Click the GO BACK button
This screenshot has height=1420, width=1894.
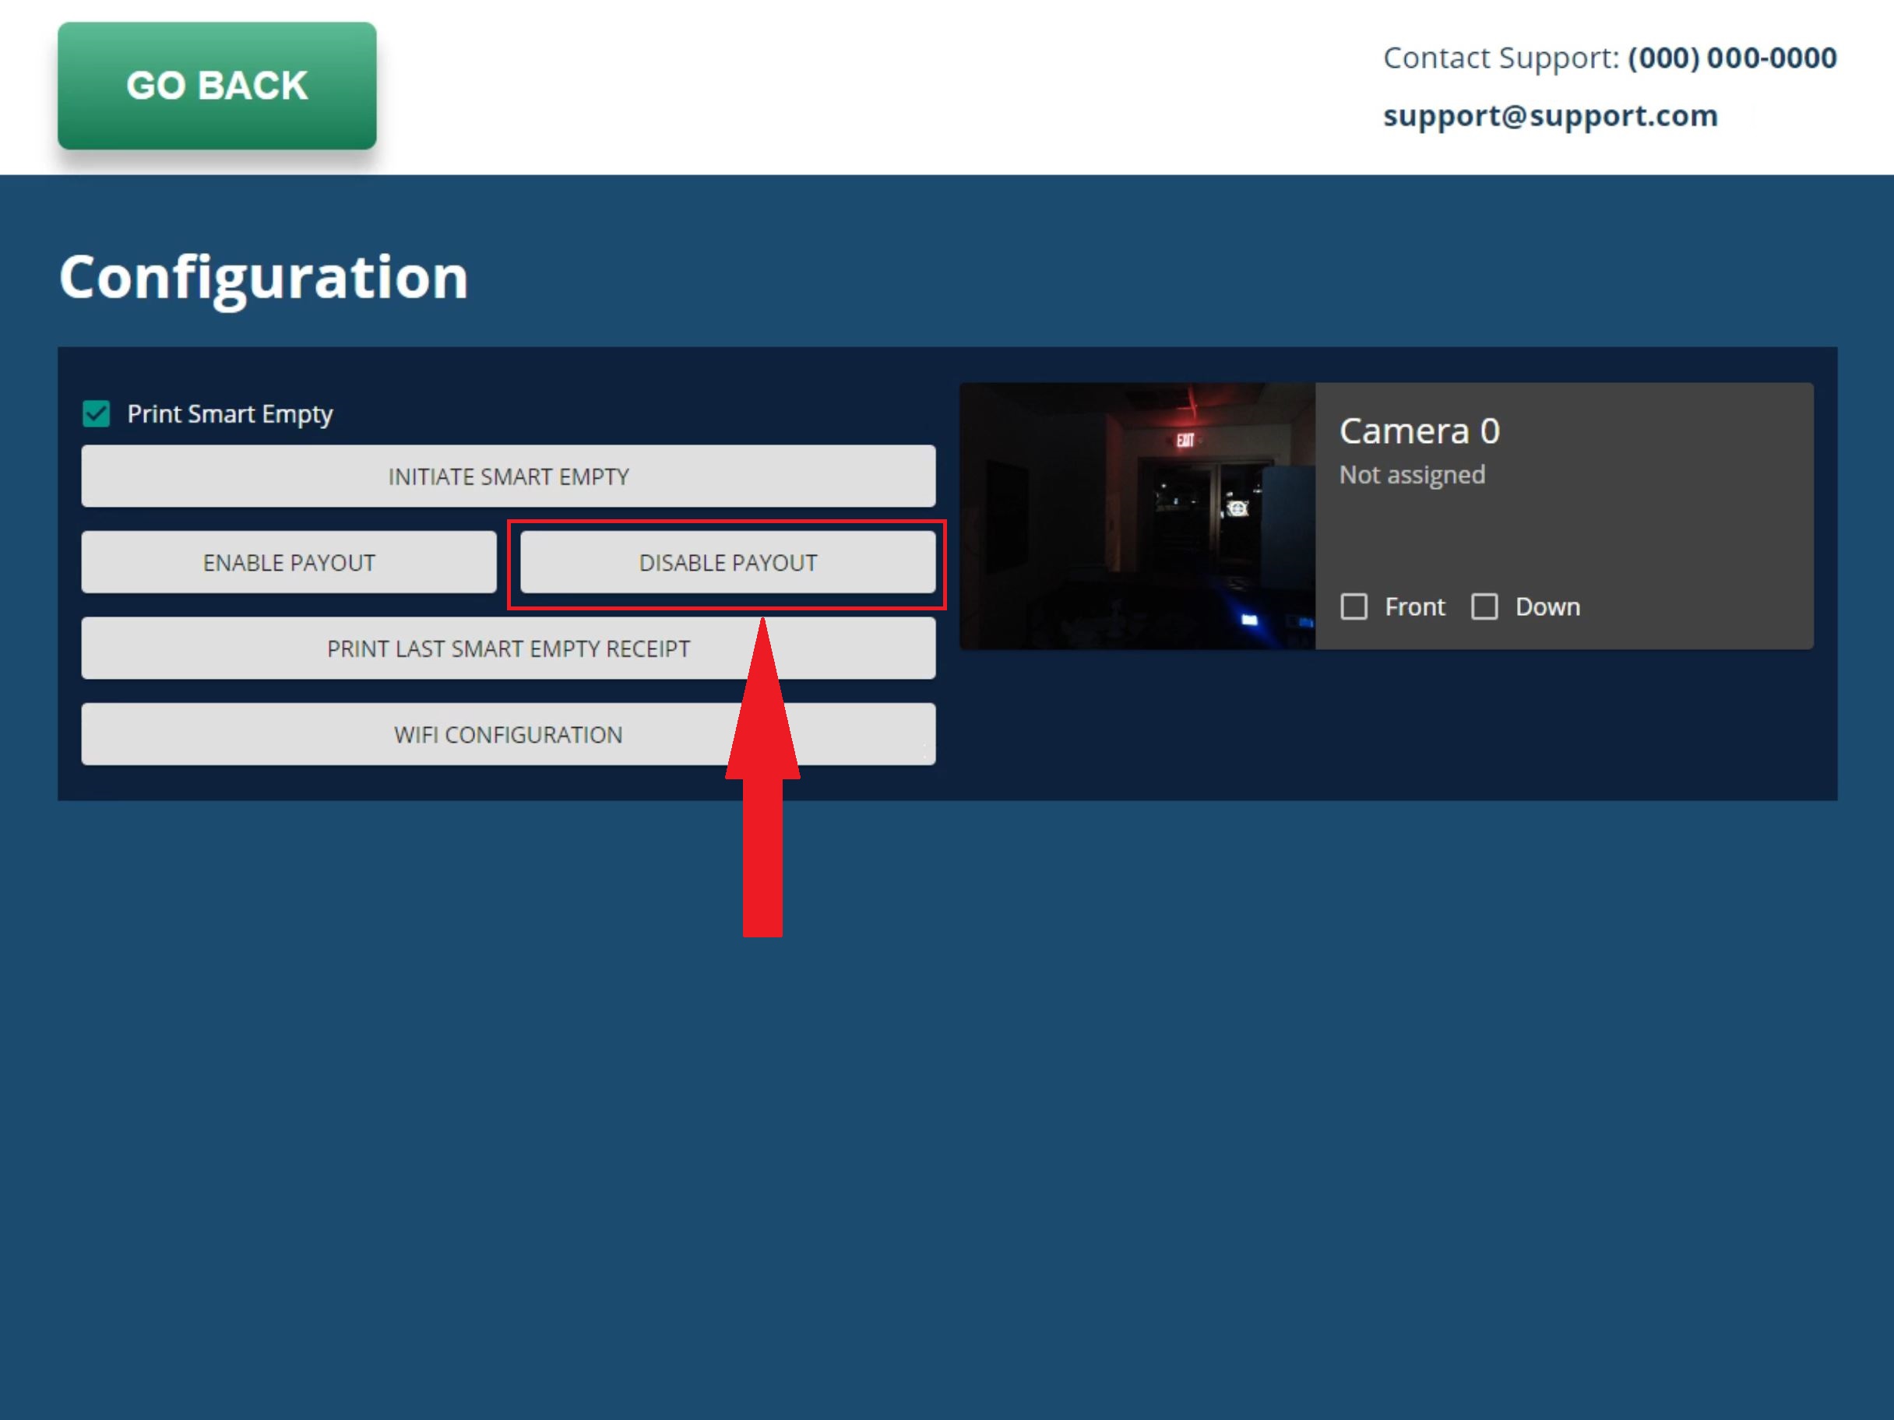point(217,86)
